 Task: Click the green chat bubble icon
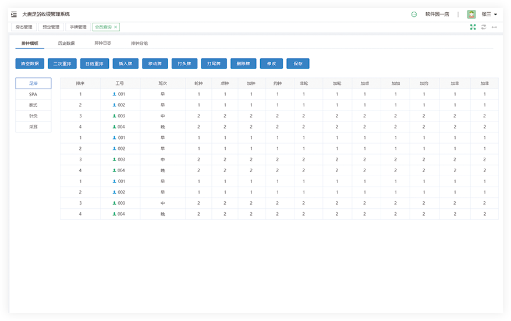pos(414,15)
